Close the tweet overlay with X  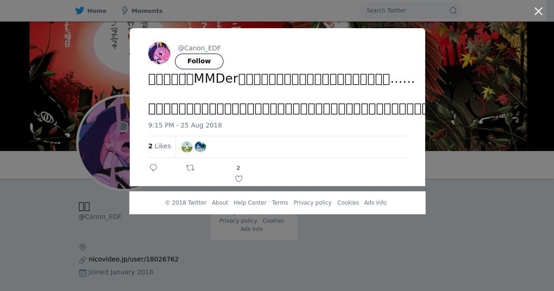pyautogui.click(x=538, y=12)
